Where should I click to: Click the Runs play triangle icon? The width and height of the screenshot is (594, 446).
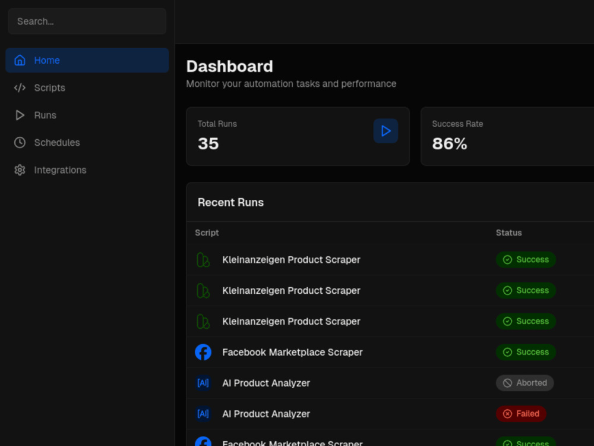(x=20, y=115)
